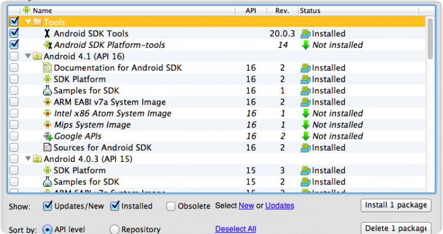Click the Name column header
The height and width of the screenshot is (234, 443).
(x=128, y=11)
